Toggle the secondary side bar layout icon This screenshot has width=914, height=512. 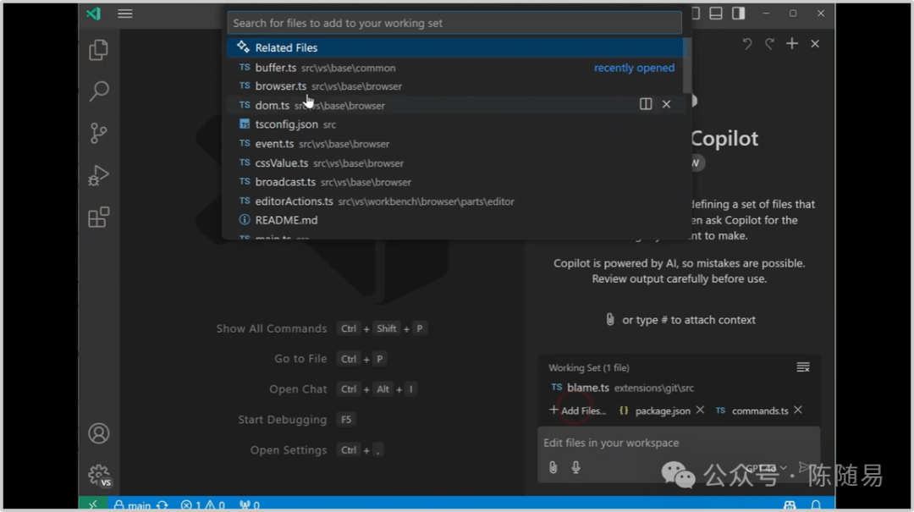[739, 14]
